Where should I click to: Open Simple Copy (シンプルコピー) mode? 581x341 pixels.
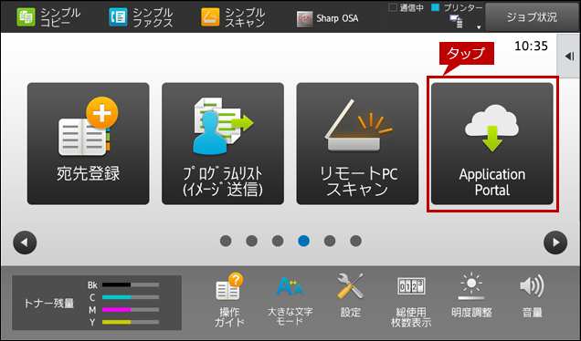(x=48, y=17)
